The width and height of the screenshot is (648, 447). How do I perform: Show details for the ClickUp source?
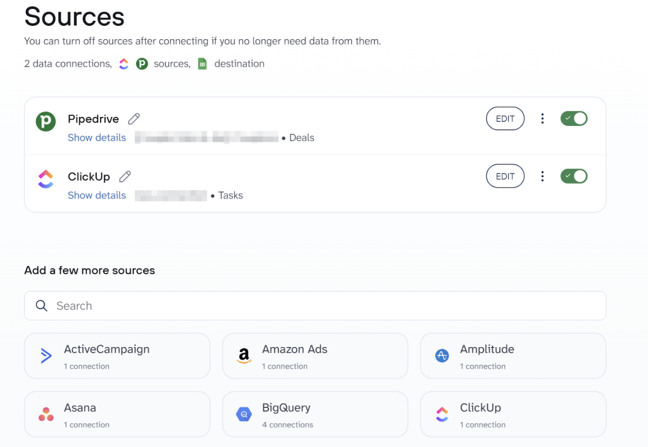tap(97, 195)
